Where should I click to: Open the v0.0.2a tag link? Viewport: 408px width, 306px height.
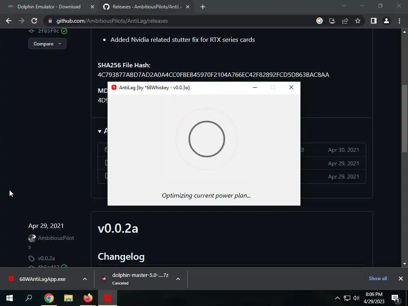click(x=46, y=258)
